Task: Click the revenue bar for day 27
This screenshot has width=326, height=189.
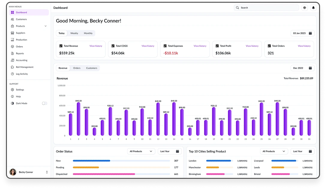Action: click(277, 119)
